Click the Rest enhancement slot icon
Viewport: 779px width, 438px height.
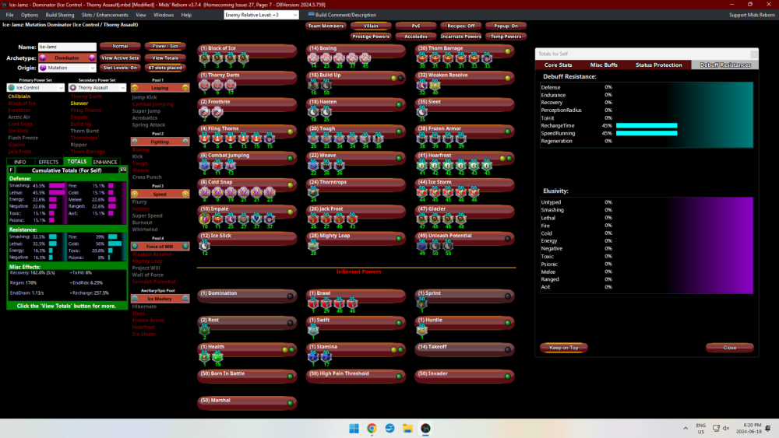205,329
